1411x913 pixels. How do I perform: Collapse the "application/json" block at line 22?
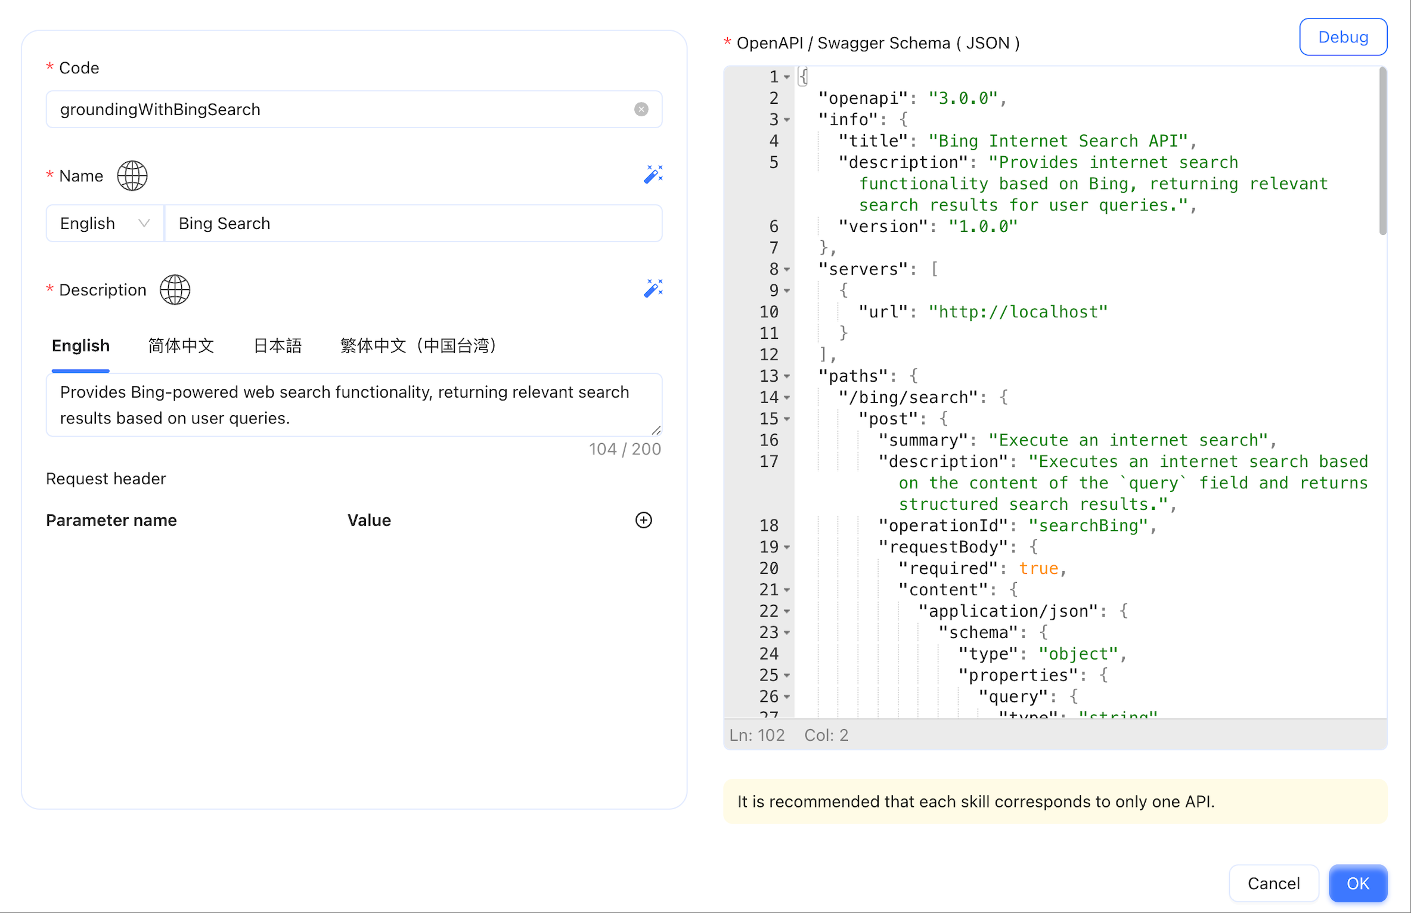[787, 612]
